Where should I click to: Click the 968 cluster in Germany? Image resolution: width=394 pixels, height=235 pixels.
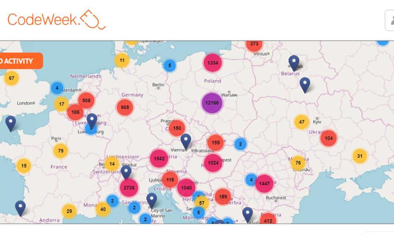click(x=125, y=107)
